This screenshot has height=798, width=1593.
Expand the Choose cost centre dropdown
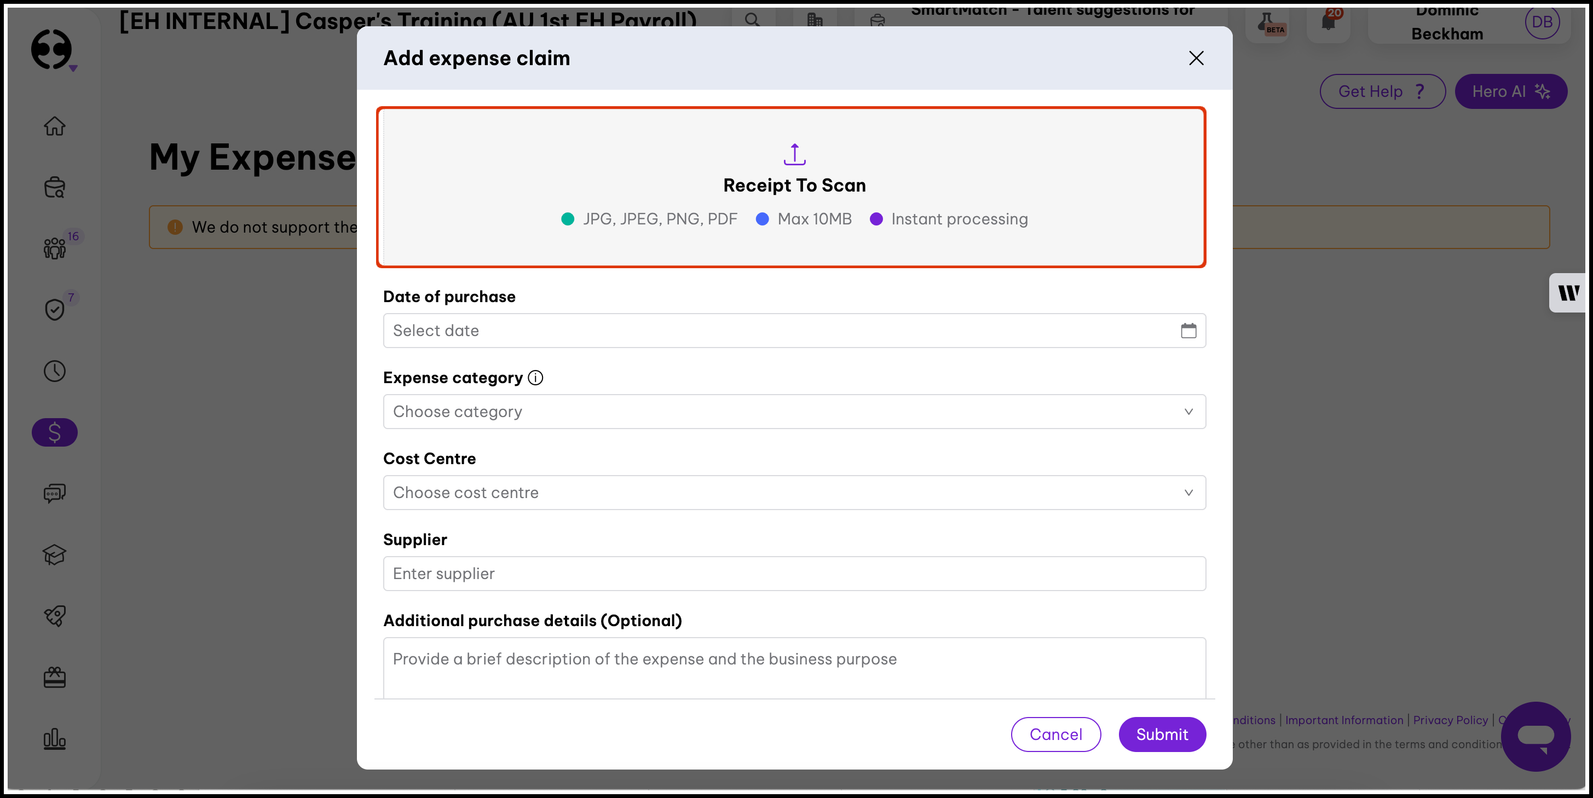(794, 493)
